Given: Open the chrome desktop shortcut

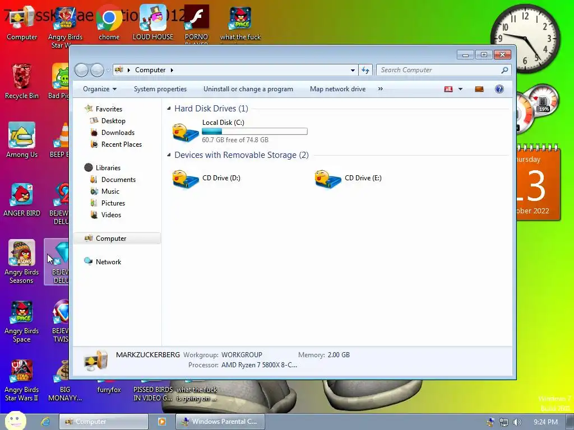Looking at the screenshot, I should pos(109,22).
